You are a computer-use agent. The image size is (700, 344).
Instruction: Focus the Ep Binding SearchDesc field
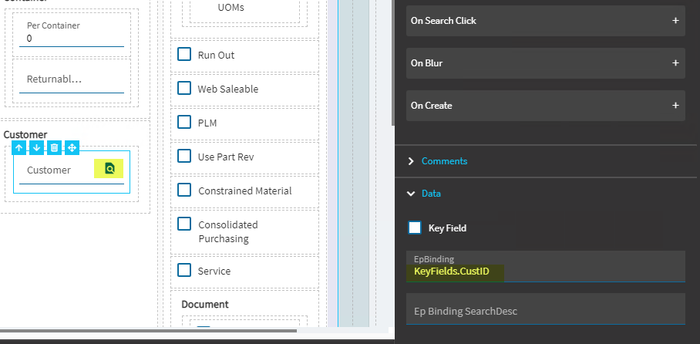coord(545,311)
